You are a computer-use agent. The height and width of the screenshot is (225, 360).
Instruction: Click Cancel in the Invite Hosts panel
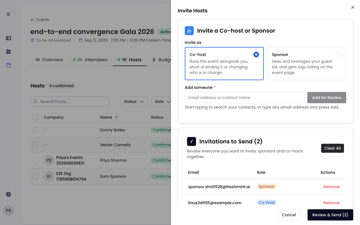pyautogui.click(x=289, y=215)
